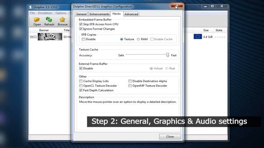Click the Open folder icon in Dolphin toolbar

(x=37, y=20)
